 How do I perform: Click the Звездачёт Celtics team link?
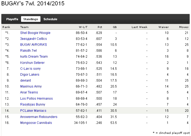33,39
